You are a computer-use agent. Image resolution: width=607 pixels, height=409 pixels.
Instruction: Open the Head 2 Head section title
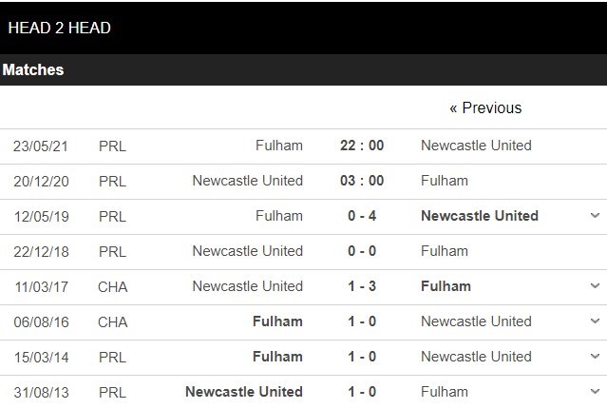tap(59, 28)
